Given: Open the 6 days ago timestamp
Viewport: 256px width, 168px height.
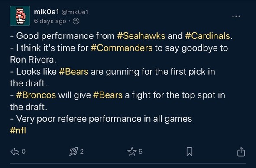Looking at the screenshot, I should pyautogui.click(x=50, y=21).
